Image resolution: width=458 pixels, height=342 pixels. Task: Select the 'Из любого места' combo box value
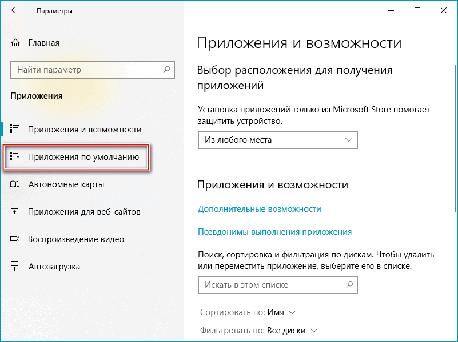277,140
